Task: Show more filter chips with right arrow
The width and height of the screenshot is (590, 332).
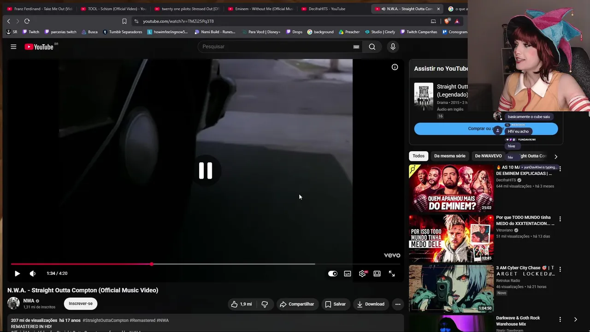Action: 555,156
